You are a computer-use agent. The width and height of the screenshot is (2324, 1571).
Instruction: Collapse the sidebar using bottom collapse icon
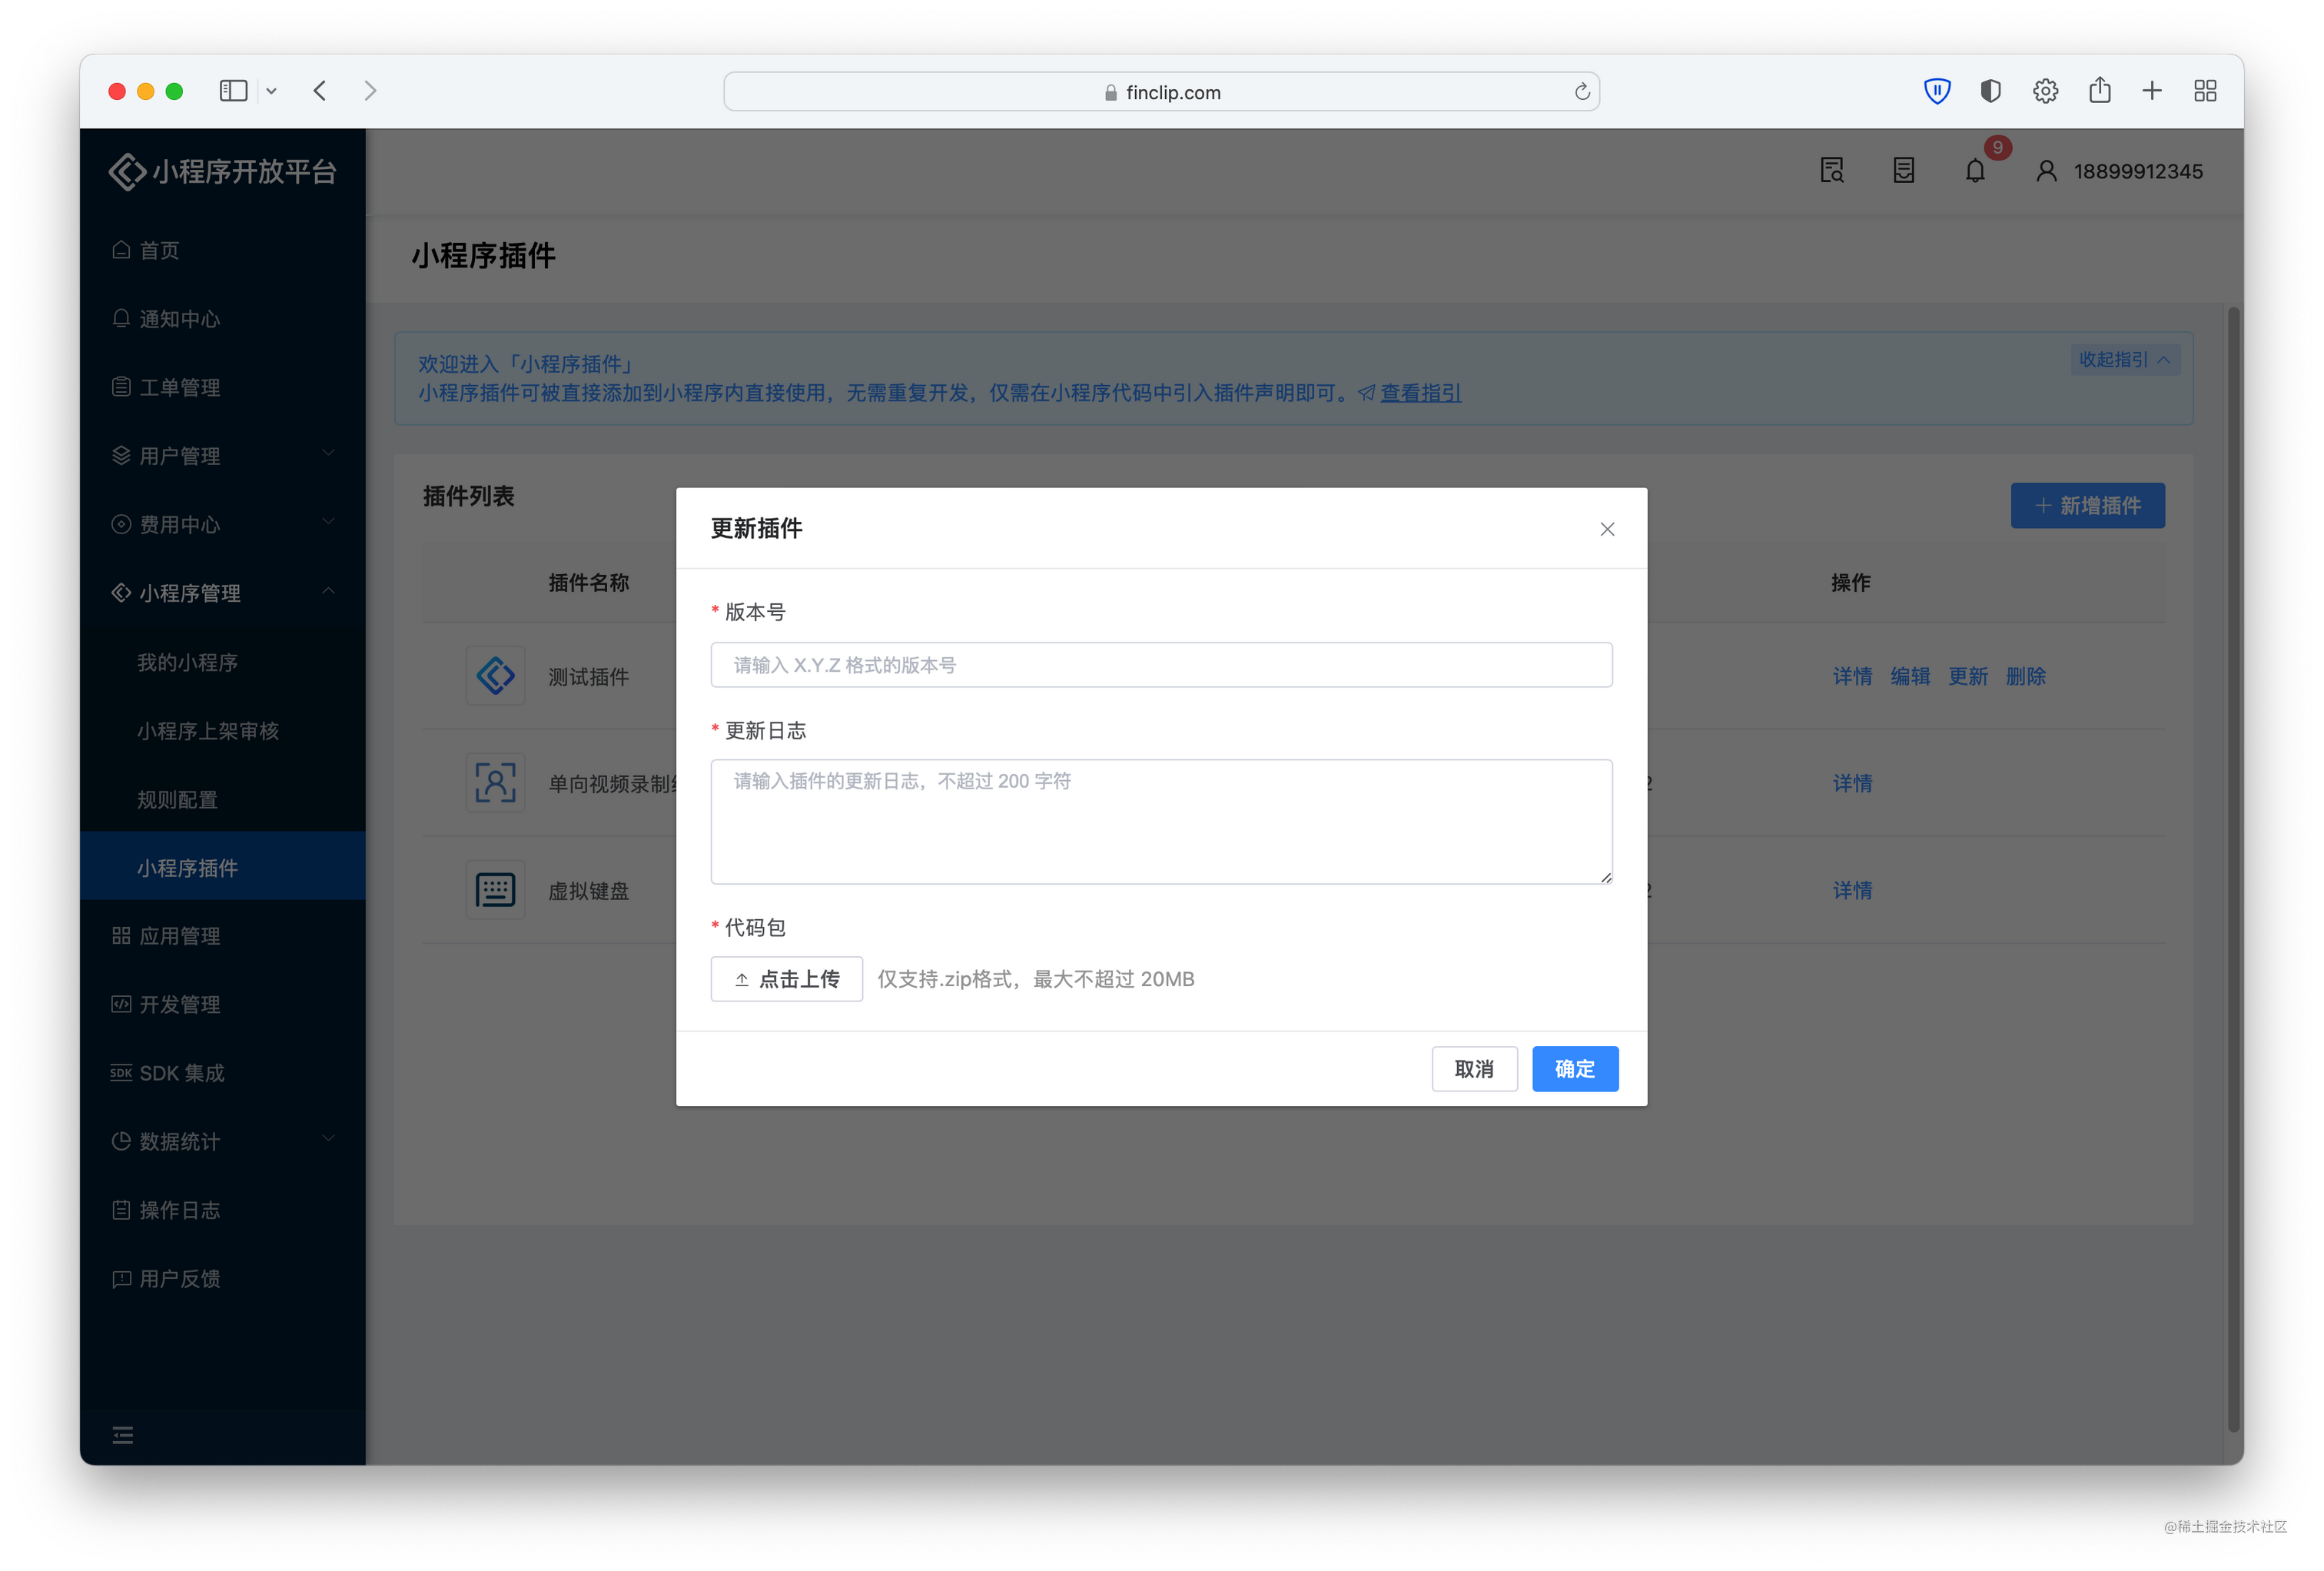[123, 1434]
